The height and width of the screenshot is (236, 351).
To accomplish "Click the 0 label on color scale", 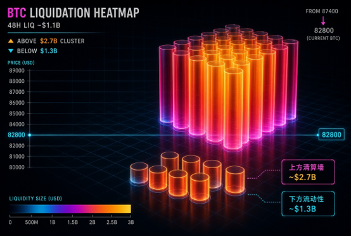I will tap(10, 222).
